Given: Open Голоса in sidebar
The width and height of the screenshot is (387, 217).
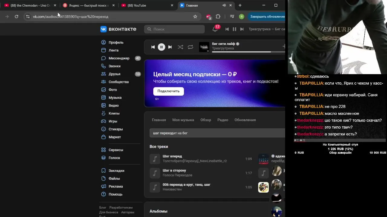Looking at the screenshot, I should pos(111,158).
